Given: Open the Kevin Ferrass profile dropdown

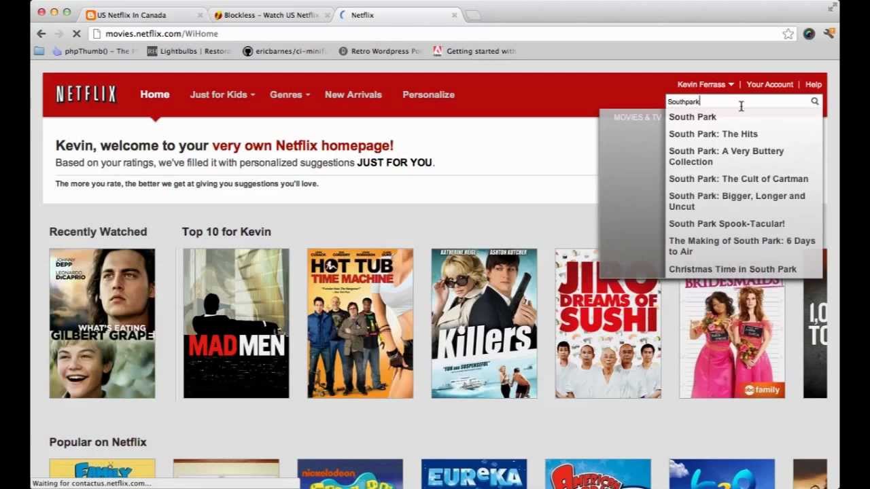Looking at the screenshot, I should [x=706, y=84].
